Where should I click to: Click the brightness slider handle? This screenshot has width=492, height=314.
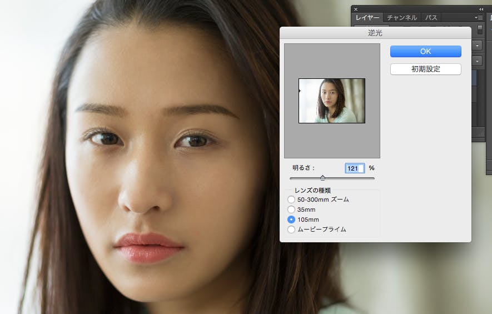pyautogui.click(x=322, y=178)
